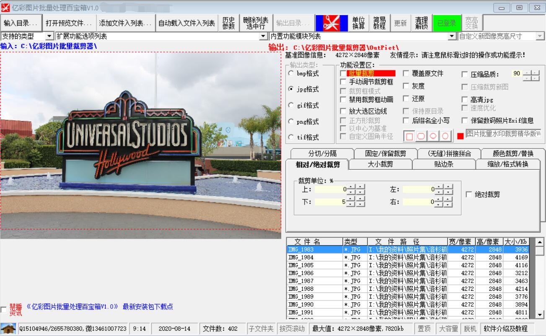Toggle 禁用裁剪框动画 checkbox
This screenshot has height=336, width=546.
point(343,99)
